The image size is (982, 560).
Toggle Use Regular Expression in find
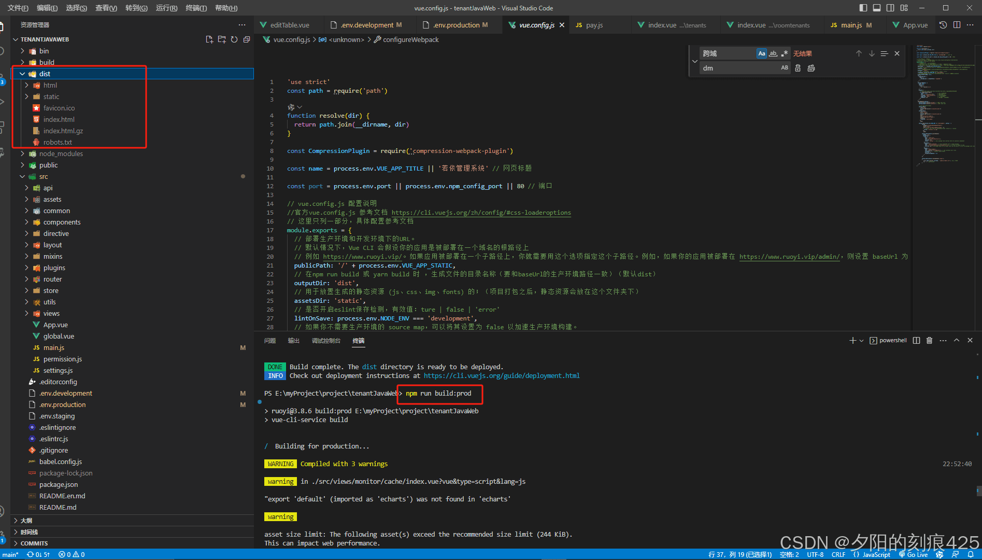(x=785, y=53)
